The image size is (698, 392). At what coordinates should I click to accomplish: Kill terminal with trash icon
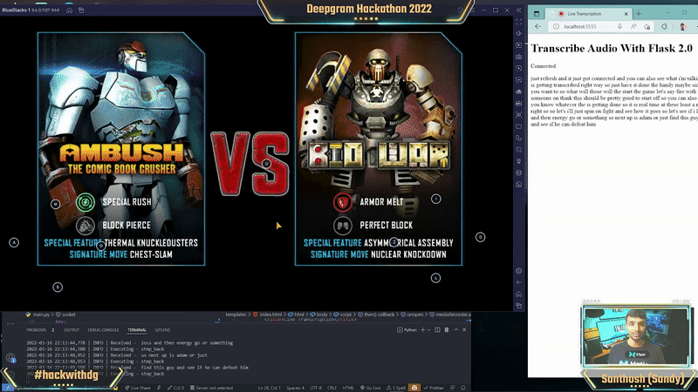coord(447,330)
